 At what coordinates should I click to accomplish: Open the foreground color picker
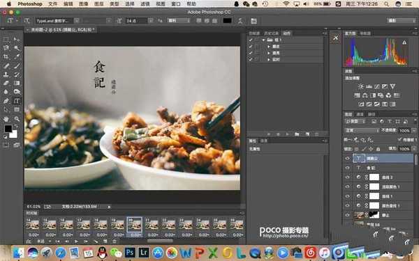pyautogui.click(x=8, y=129)
